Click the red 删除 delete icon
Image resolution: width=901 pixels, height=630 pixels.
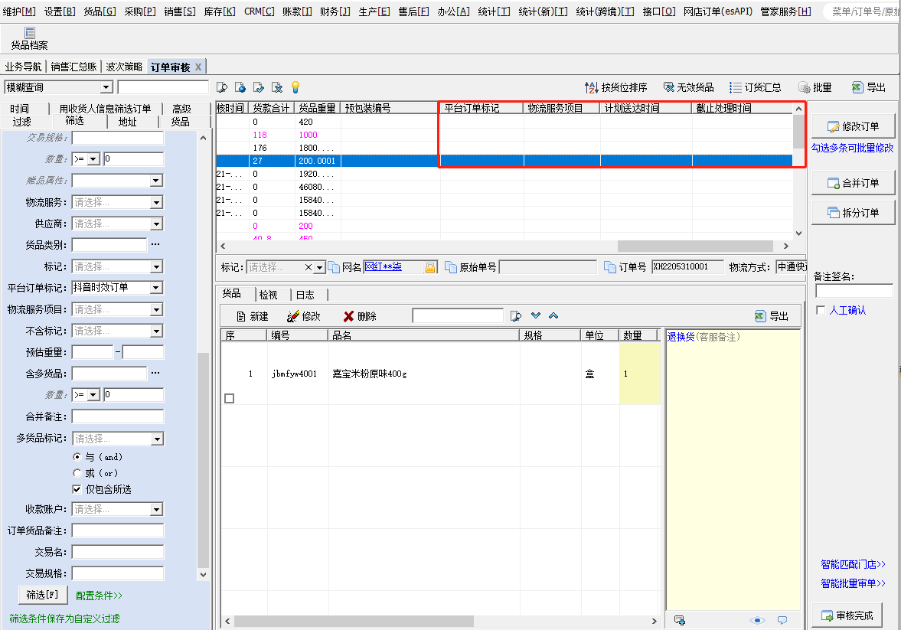pos(348,316)
